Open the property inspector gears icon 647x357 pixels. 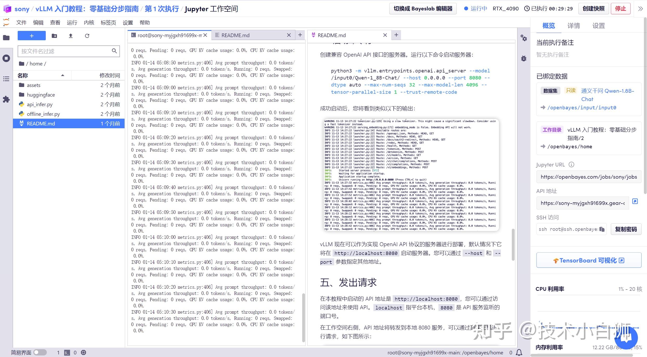(524, 38)
